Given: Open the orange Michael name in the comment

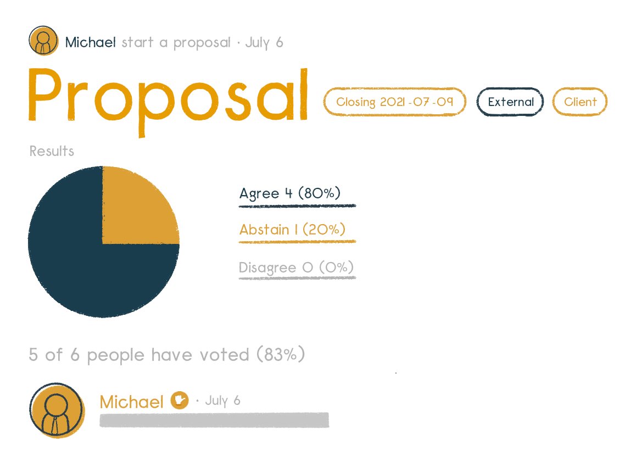Looking at the screenshot, I should pos(132,402).
